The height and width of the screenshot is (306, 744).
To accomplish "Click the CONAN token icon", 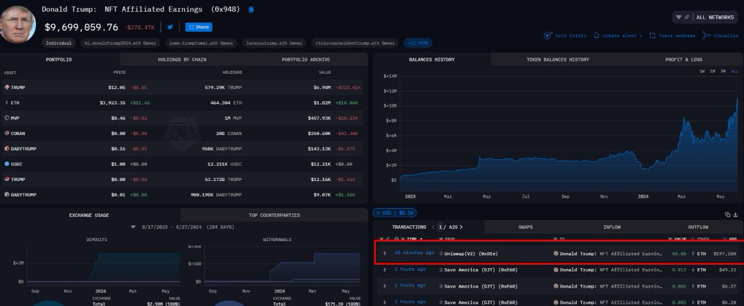I will coord(6,133).
